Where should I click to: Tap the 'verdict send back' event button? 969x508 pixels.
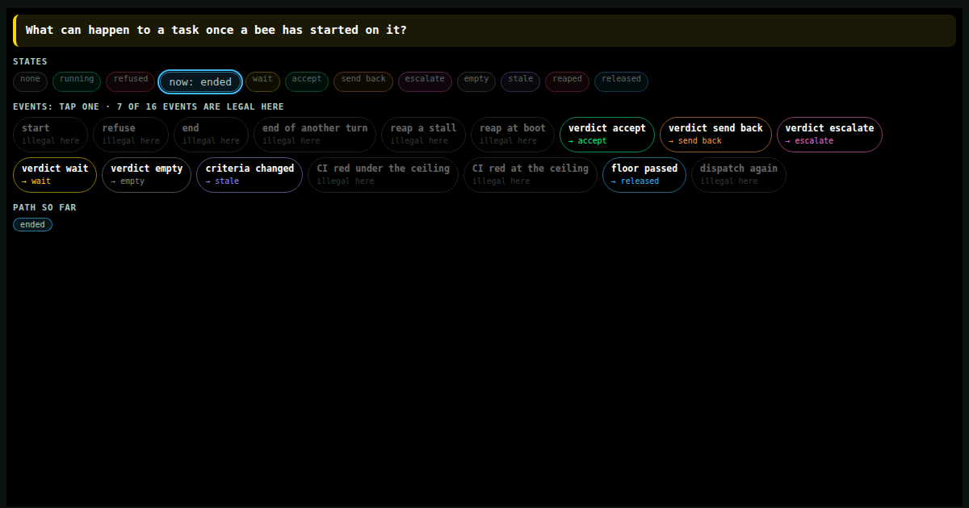click(x=715, y=135)
